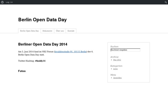
Task: Select the Berlin Open Data Day tab
Action: tap(29, 31)
